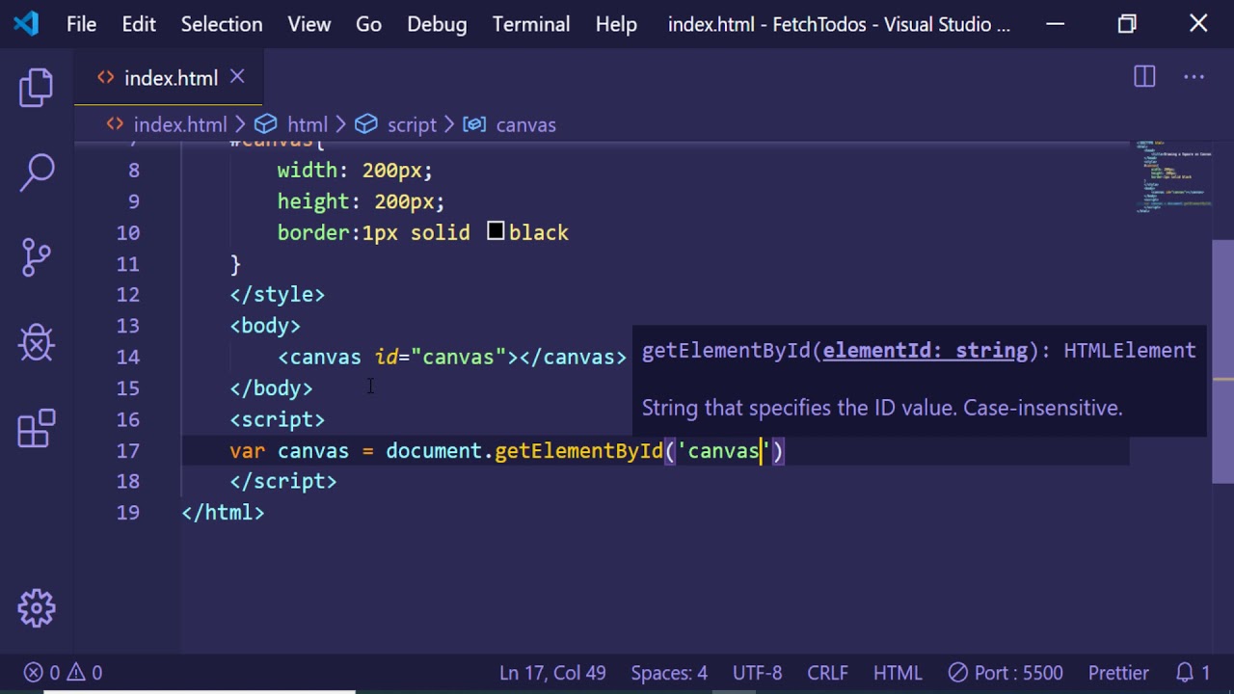Click the black color swatch in border rule

pos(496,231)
